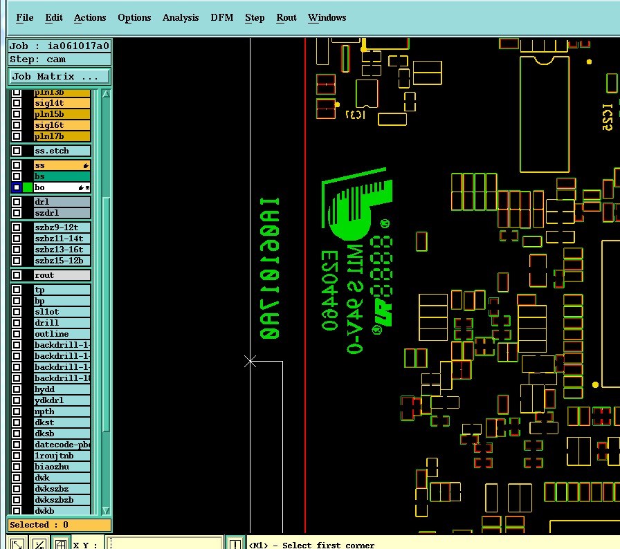Select the ydkdrl layer name
The width and height of the screenshot is (620, 549).
pyautogui.click(x=62, y=400)
